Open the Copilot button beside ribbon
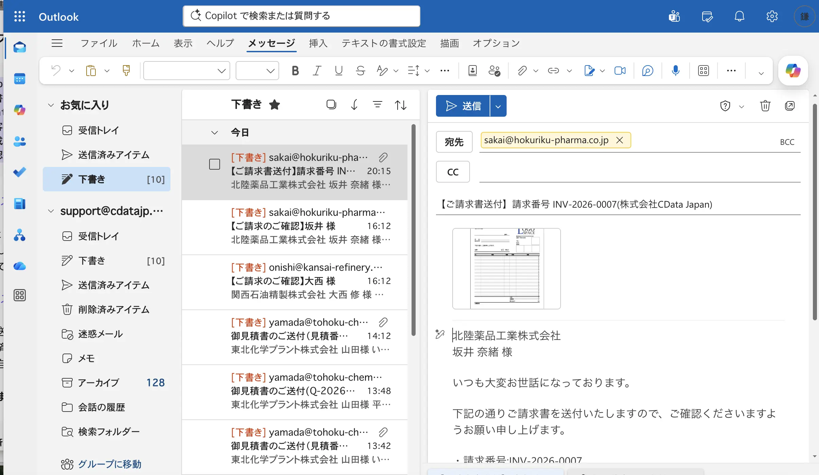 (793, 71)
